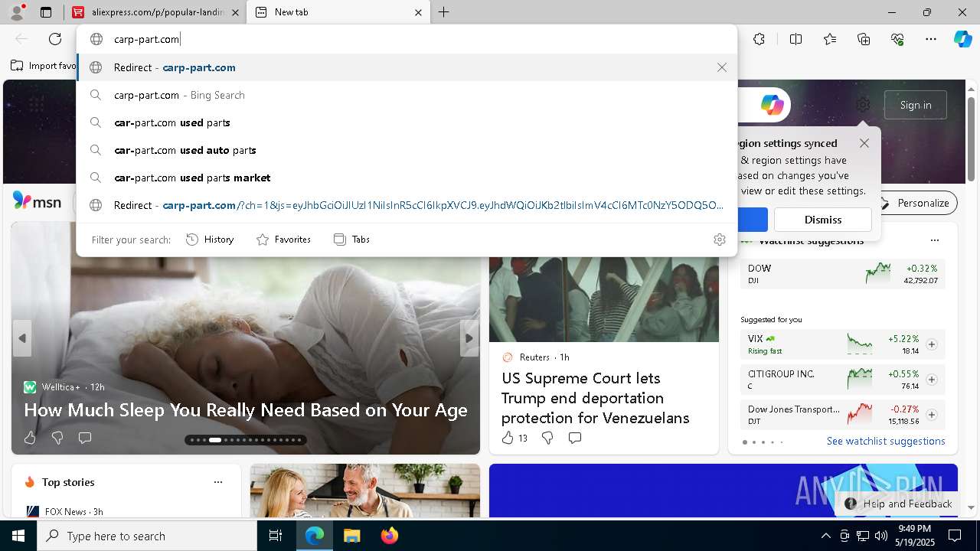This screenshot has width=980, height=551.
Task: Click the Sign in button
Action: 916,105
